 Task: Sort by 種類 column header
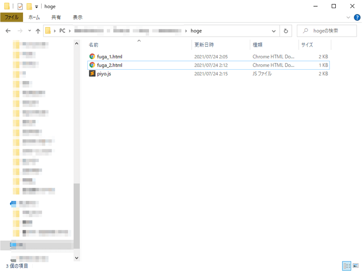pyautogui.click(x=274, y=45)
